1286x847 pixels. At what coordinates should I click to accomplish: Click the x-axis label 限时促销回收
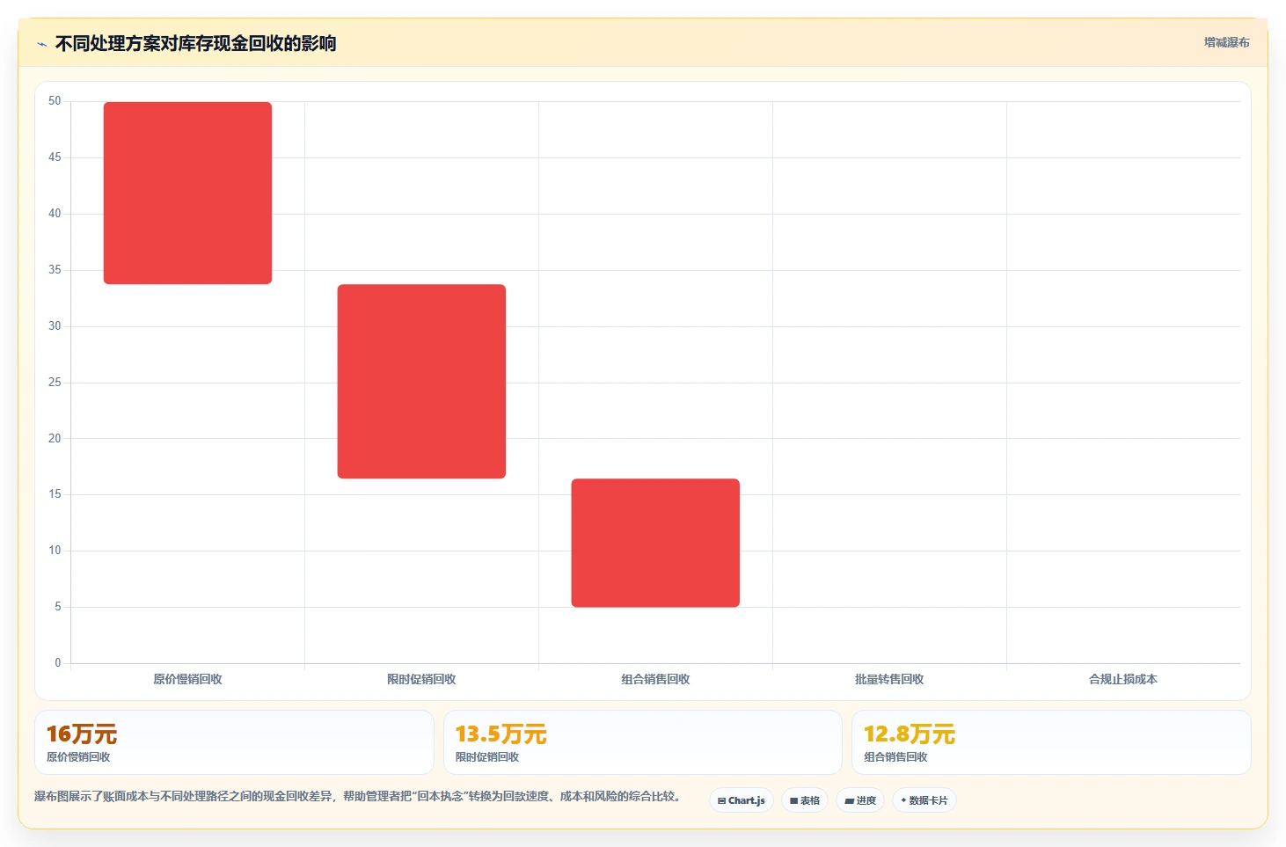click(x=421, y=679)
